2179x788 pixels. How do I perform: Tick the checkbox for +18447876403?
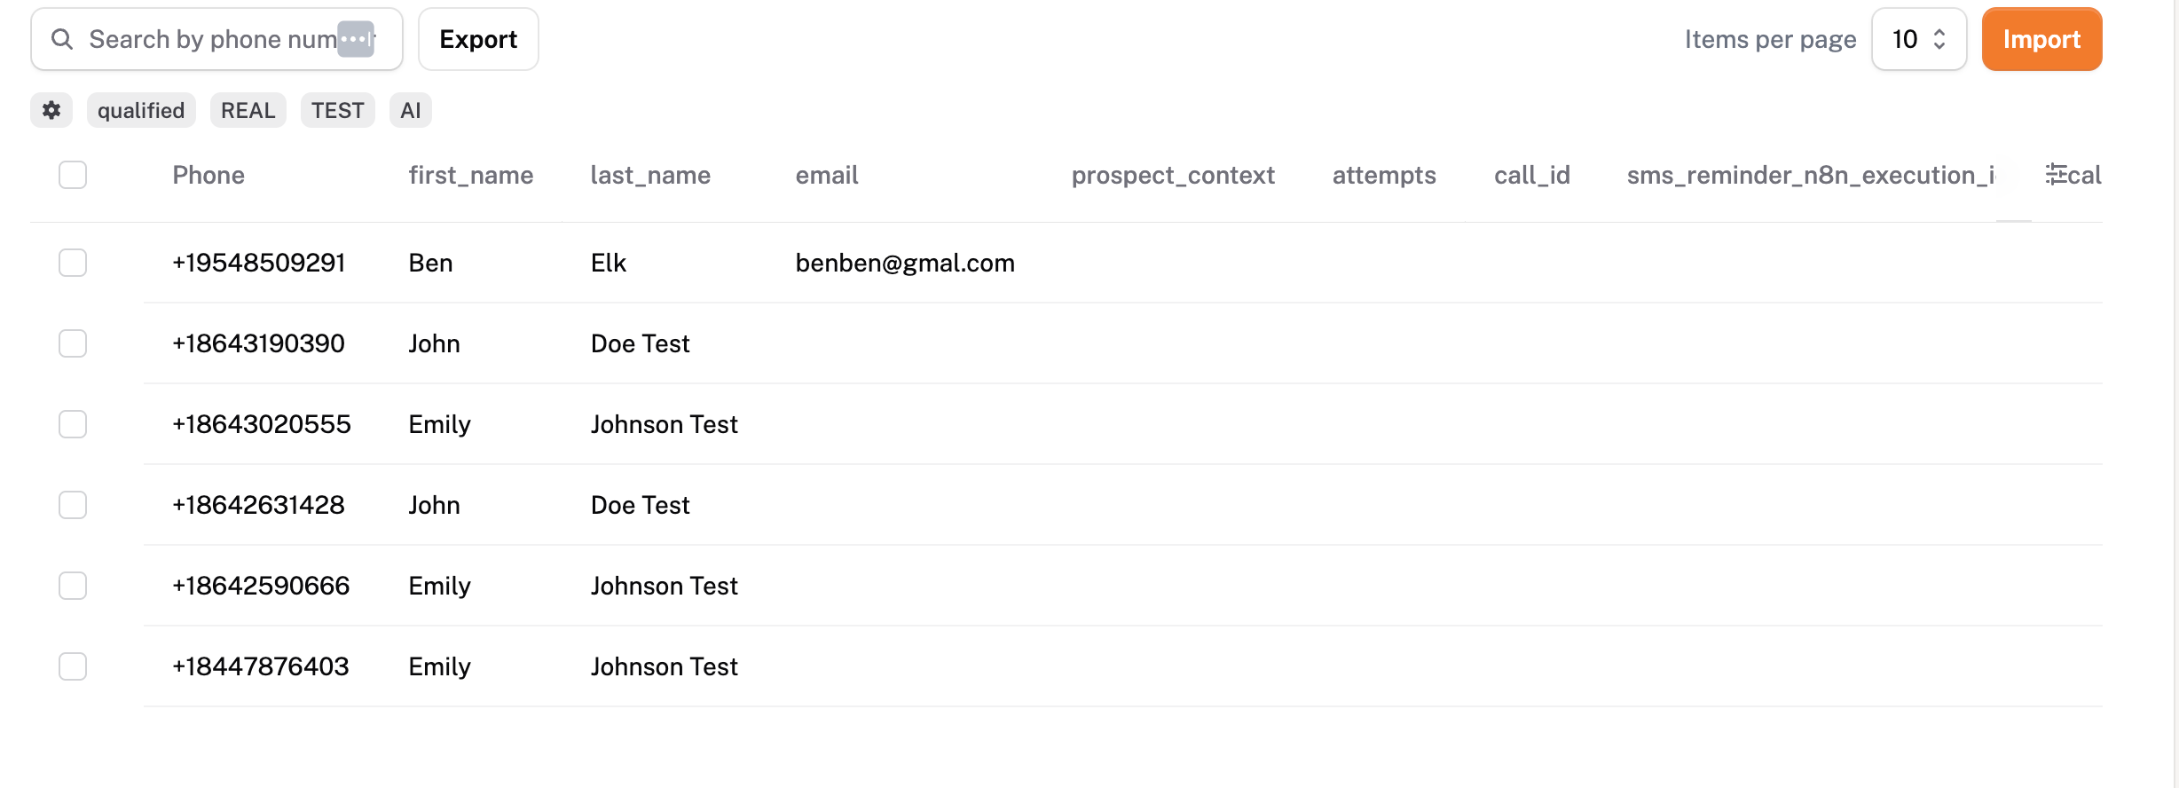click(73, 666)
